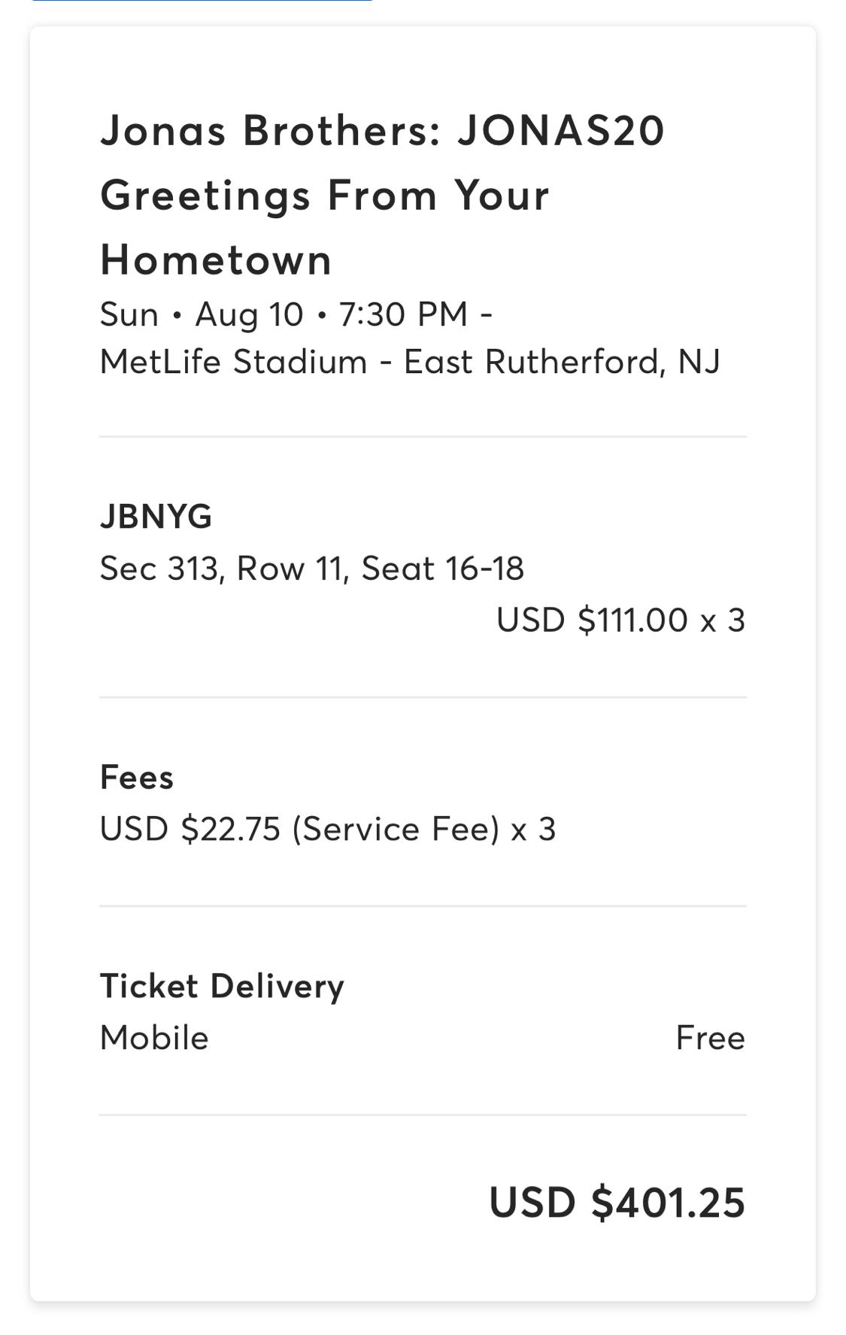Select the Mobile delivery option
Viewport: 846px width, 1335px height.
[x=154, y=1038]
